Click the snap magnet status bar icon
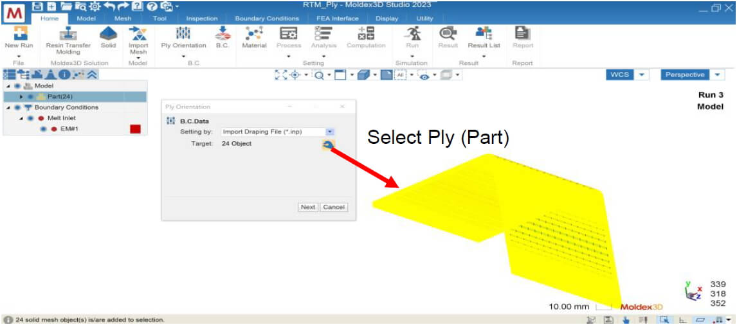This screenshot has height=325, width=737. 717,319
